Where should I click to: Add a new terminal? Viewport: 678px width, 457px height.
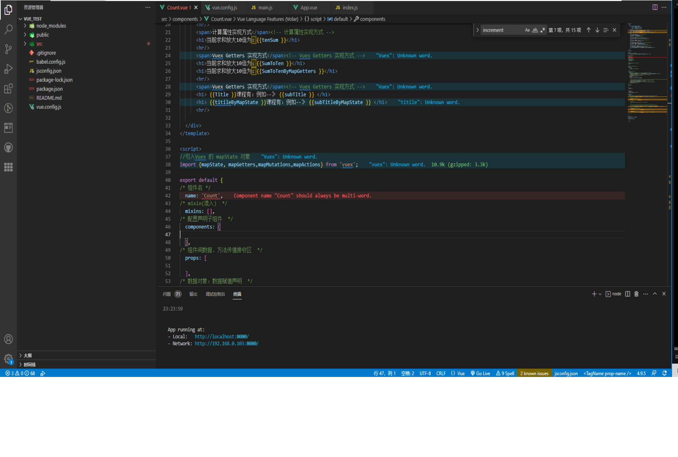pyautogui.click(x=594, y=294)
